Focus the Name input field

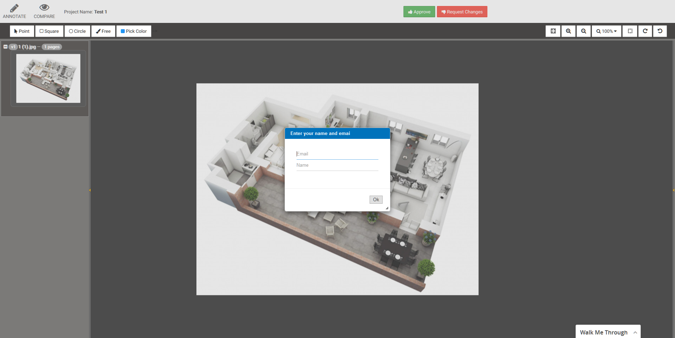[x=337, y=165]
